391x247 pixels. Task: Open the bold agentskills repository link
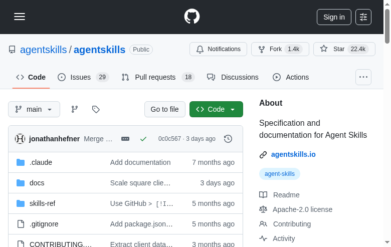click(x=99, y=50)
